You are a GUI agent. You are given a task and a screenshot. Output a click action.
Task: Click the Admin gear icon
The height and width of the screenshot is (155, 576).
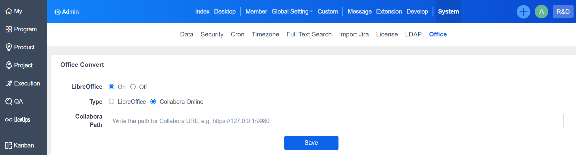click(57, 12)
